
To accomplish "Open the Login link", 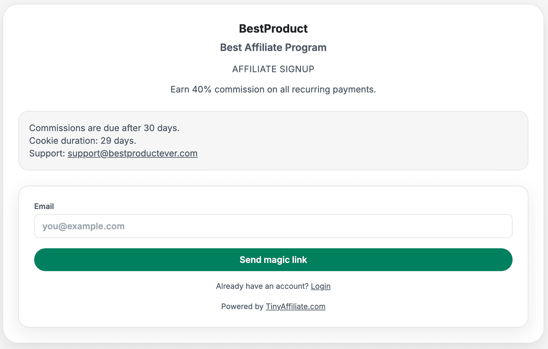I will (321, 286).
